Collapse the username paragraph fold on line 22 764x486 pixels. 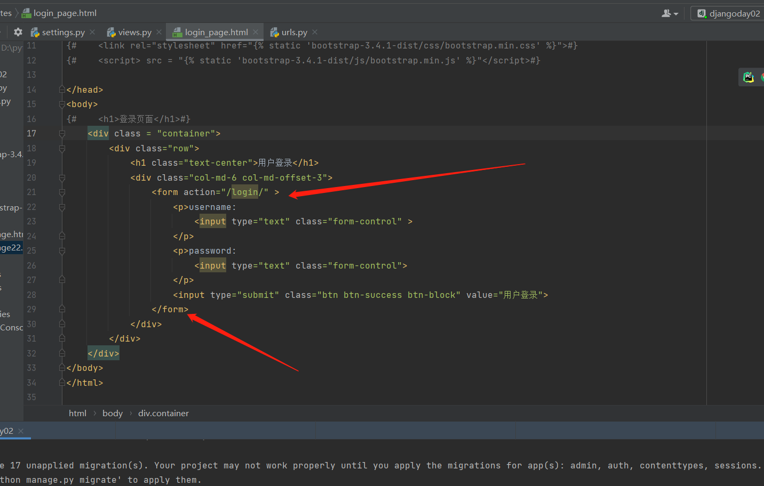(x=62, y=207)
